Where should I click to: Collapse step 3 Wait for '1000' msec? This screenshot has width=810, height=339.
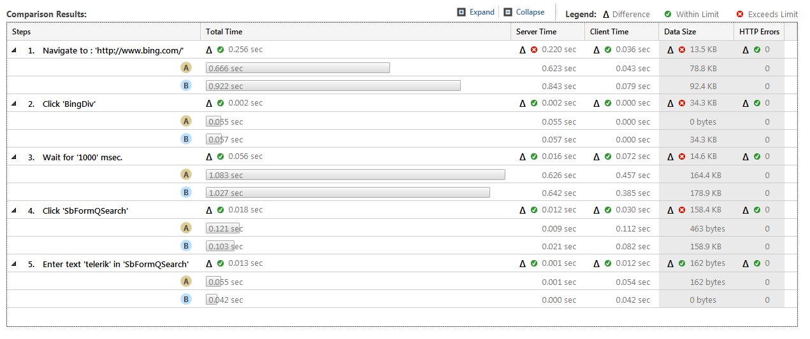click(x=14, y=156)
